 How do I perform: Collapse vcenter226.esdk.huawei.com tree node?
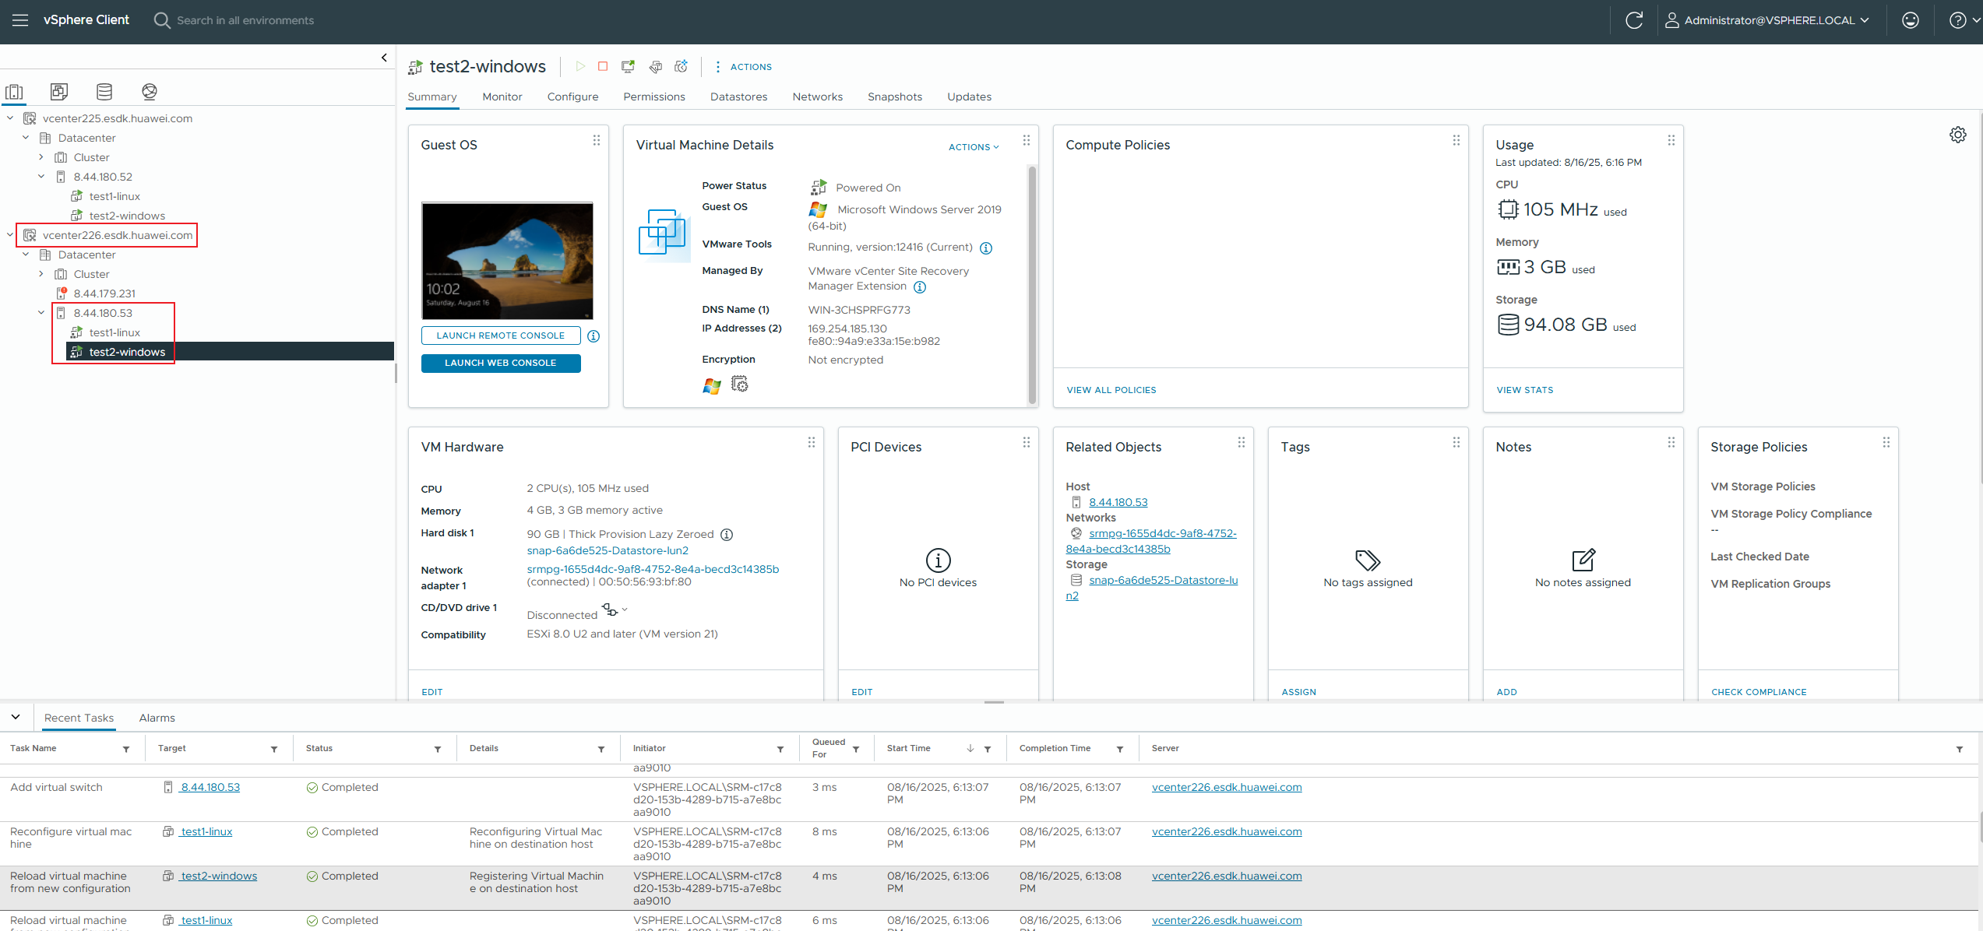[10, 235]
